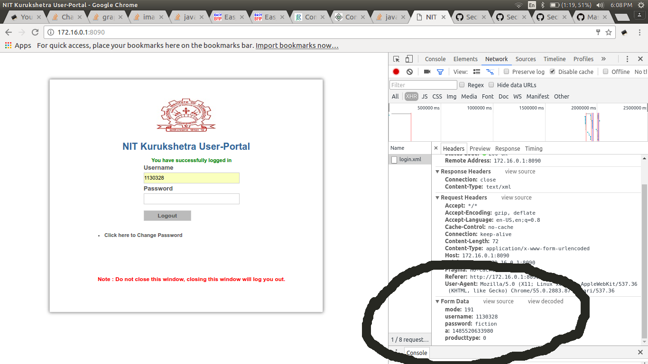Toggle the network filter funnel icon
This screenshot has height=364, width=648.
point(440,72)
